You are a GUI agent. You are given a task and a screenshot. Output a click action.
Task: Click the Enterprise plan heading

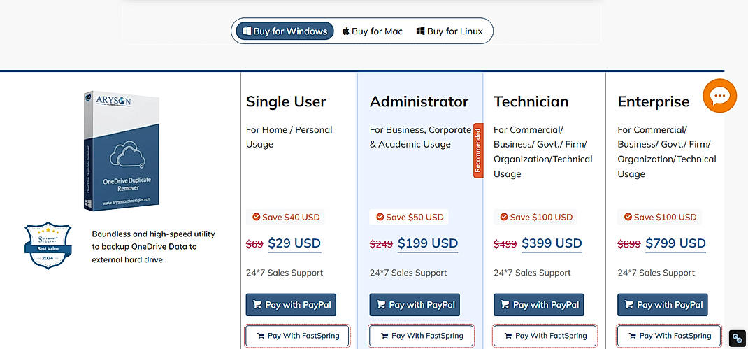(x=654, y=101)
